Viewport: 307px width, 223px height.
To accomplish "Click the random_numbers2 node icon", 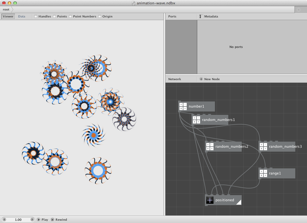I will pos(210,147).
